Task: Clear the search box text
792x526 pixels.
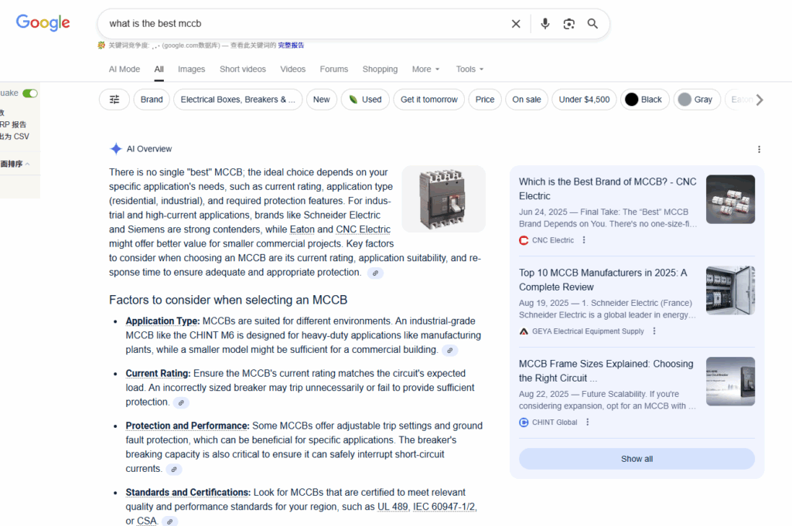Action: 516,24
